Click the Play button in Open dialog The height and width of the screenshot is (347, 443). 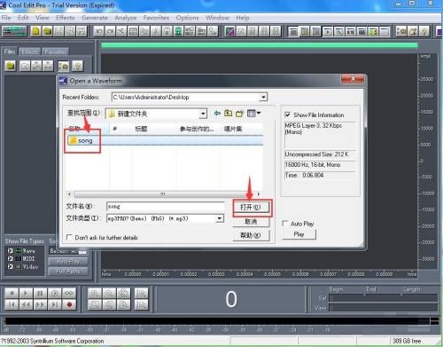click(x=299, y=234)
